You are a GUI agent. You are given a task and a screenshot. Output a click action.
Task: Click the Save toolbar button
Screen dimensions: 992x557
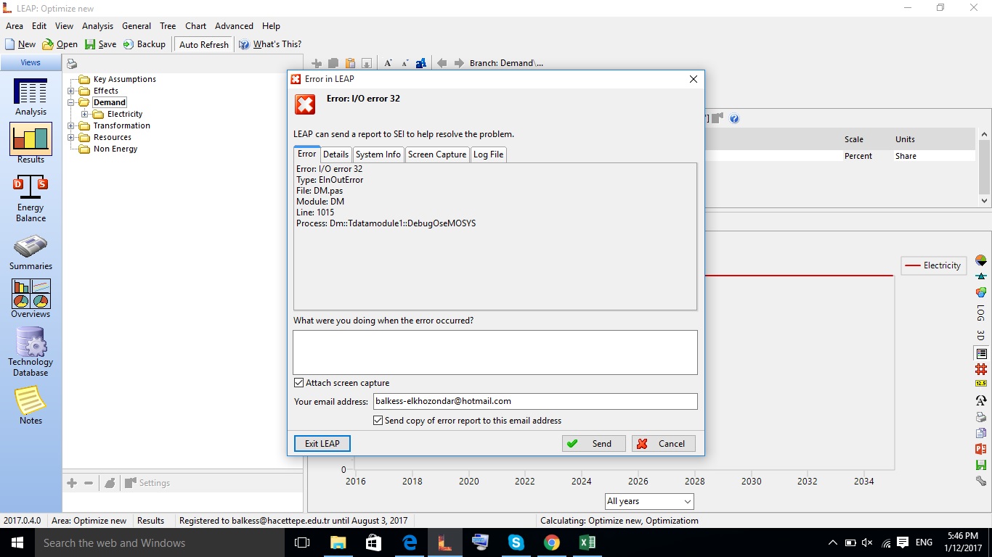[100, 44]
